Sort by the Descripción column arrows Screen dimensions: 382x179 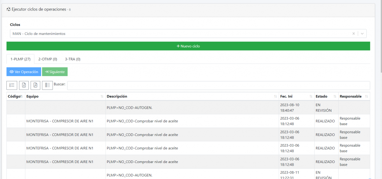275,97
